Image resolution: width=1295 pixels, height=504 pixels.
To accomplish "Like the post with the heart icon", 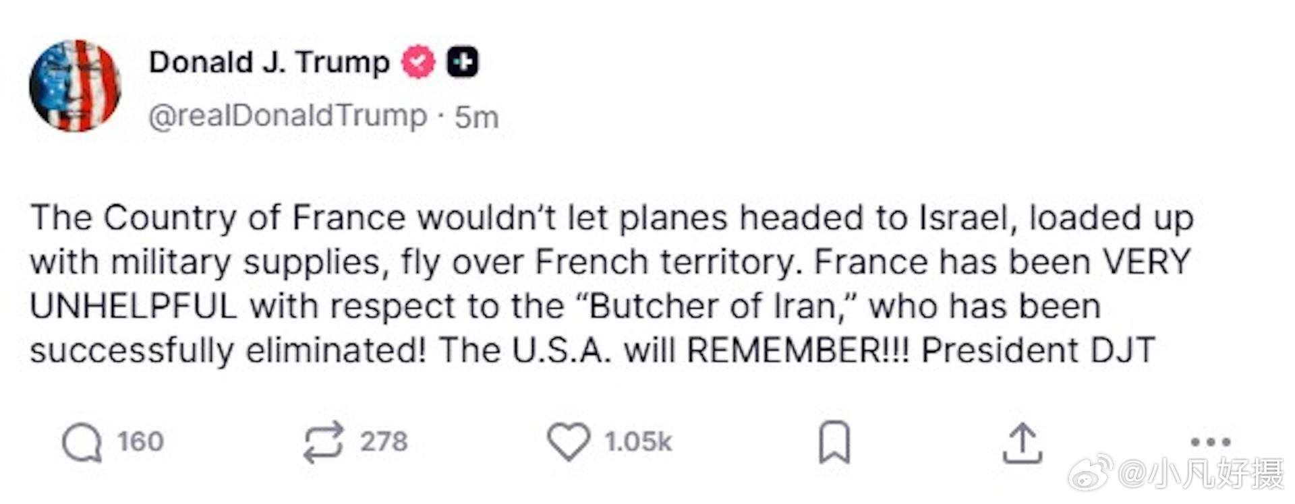I will click(568, 442).
